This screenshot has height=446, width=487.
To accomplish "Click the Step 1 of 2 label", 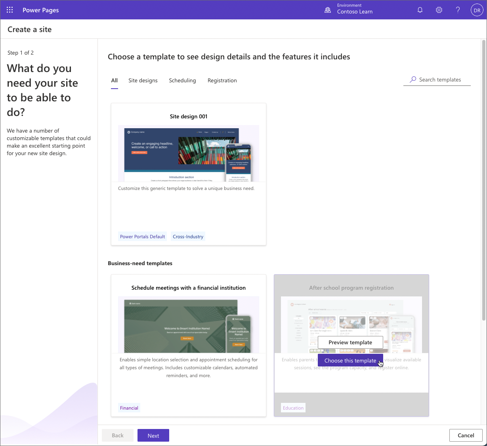I will (x=21, y=53).
